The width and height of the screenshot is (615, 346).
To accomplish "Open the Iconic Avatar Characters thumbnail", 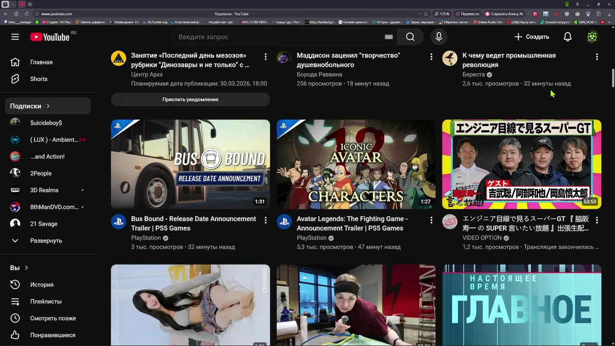I will (356, 164).
